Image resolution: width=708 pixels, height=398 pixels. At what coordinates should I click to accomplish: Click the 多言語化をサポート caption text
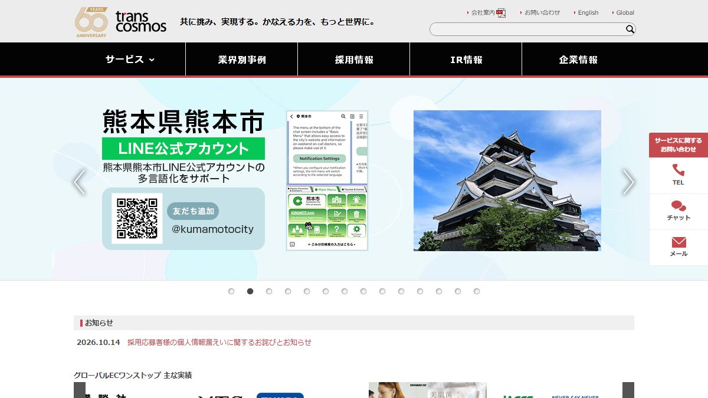[183, 178]
